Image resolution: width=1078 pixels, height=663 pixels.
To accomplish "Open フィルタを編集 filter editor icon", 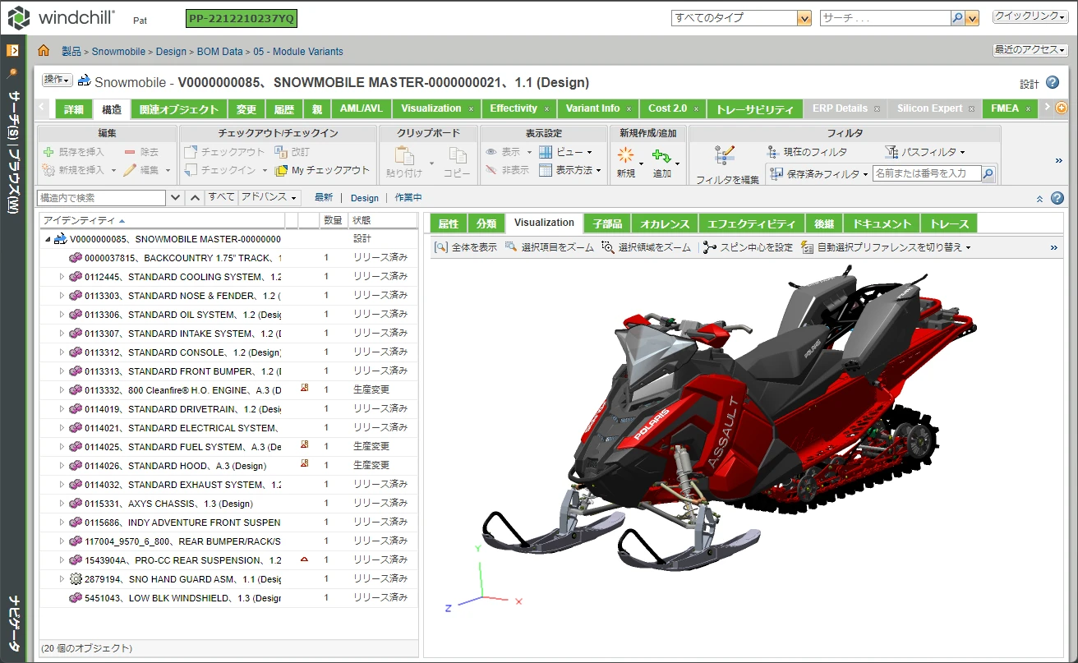I will (x=726, y=156).
